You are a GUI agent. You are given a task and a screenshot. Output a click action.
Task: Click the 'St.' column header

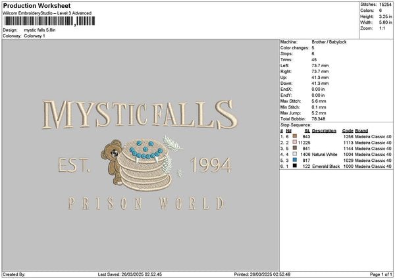(x=307, y=131)
